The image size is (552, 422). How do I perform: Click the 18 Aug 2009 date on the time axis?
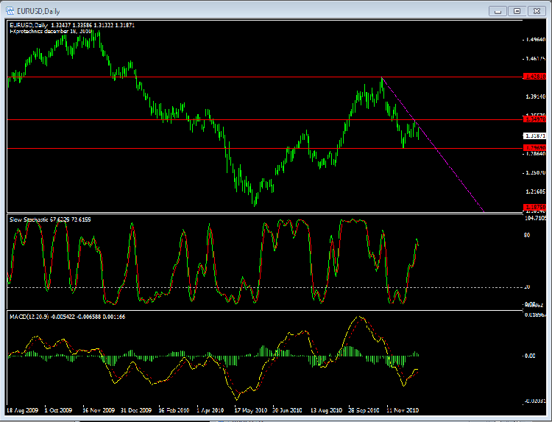pyautogui.click(x=21, y=409)
